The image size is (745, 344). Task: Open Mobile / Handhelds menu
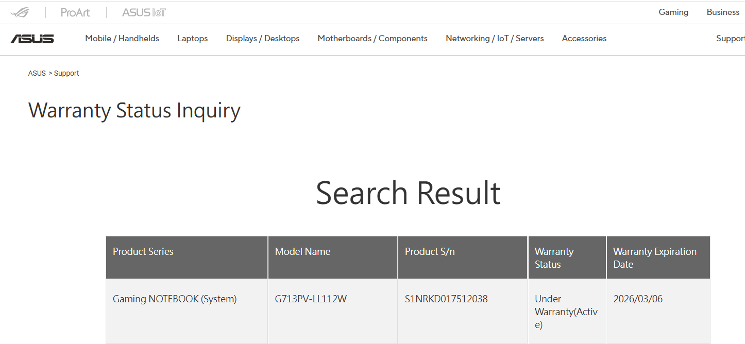[122, 39]
